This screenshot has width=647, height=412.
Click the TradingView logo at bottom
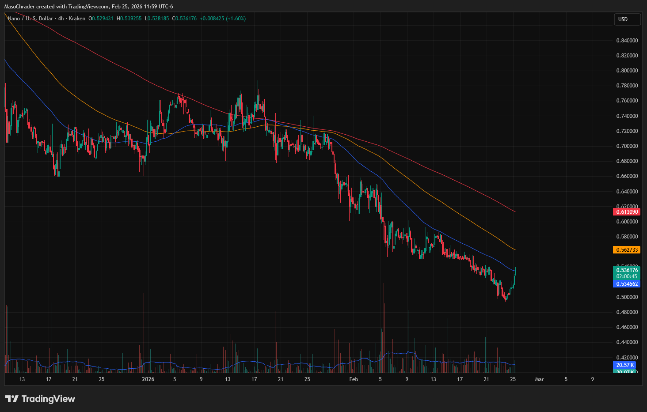point(40,399)
